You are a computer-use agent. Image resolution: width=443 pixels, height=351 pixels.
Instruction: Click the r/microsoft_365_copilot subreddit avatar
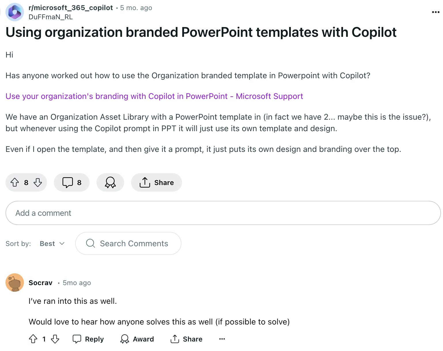click(15, 12)
